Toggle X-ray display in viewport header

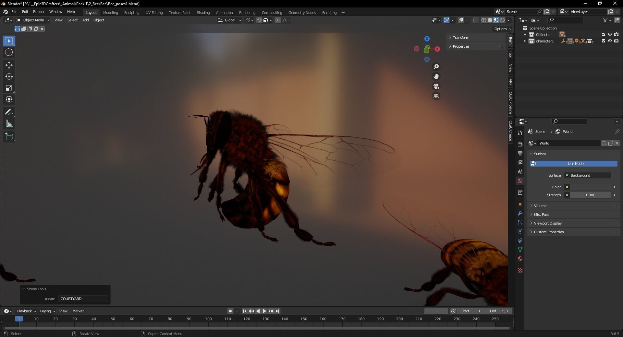point(475,20)
